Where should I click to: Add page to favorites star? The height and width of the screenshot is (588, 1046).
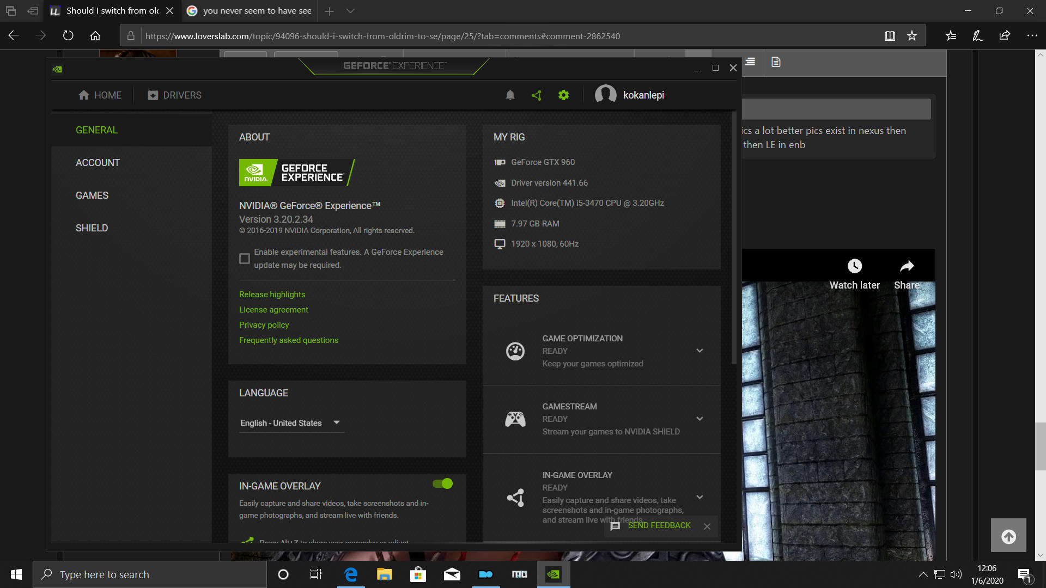pyautogui.click(x=912, y=36)
